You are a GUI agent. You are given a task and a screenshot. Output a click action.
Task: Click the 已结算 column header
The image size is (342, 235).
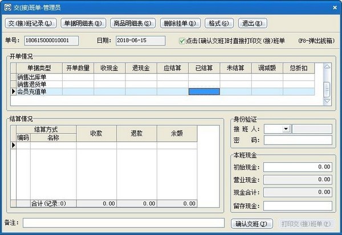click(x=204, y=68)
